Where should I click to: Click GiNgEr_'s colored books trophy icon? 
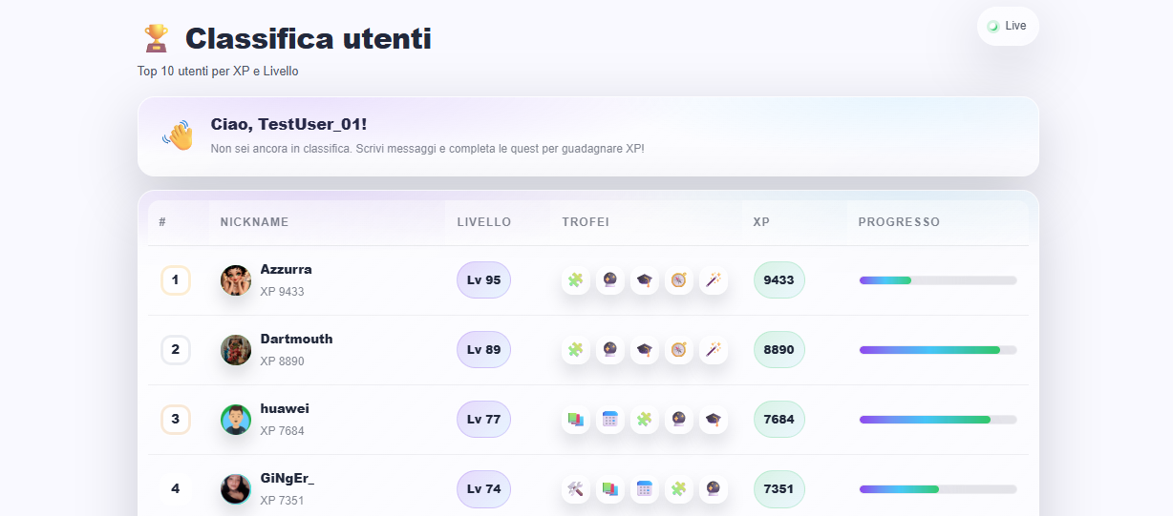click(x=609, y=489)
